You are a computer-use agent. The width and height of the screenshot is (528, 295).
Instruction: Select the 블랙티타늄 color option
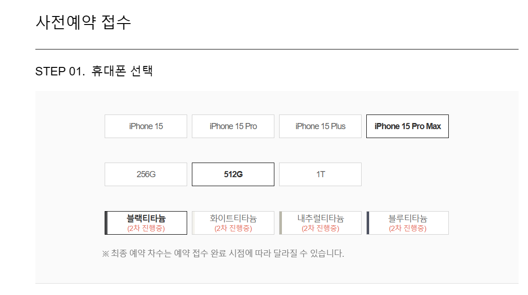(146, 222)
